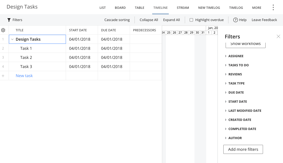
Task: Click the plus icon to add row
Action: click(x=3, y=76)
